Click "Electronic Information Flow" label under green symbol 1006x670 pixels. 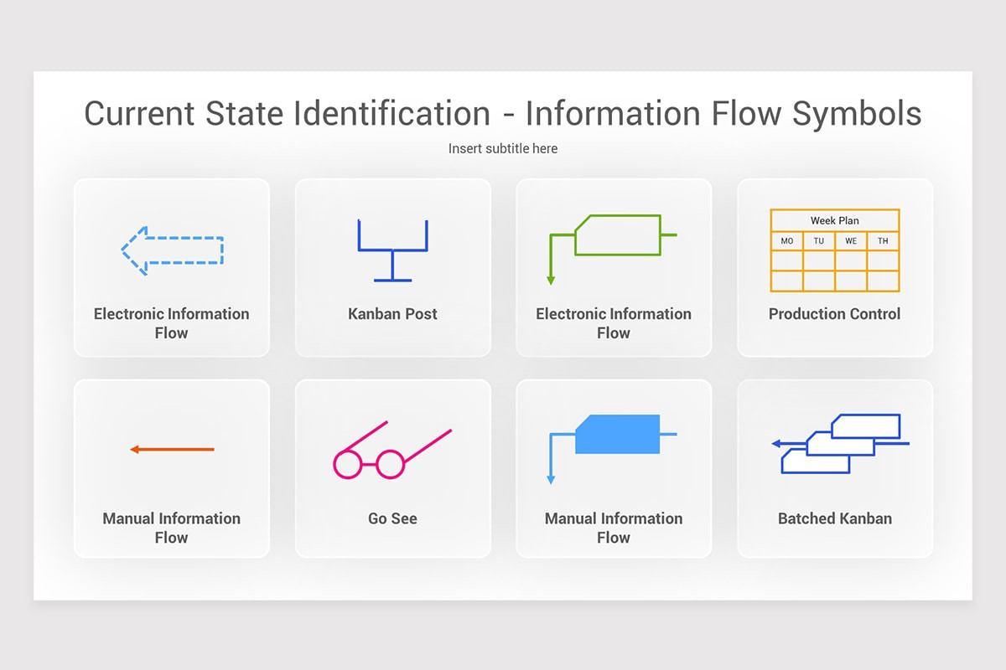point(614,323)
